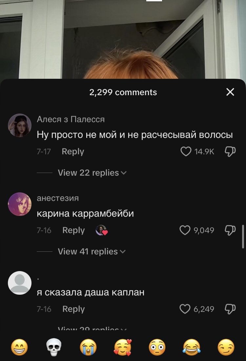Insert the grinning face emoji
The image size is (246, 361).
20,347
